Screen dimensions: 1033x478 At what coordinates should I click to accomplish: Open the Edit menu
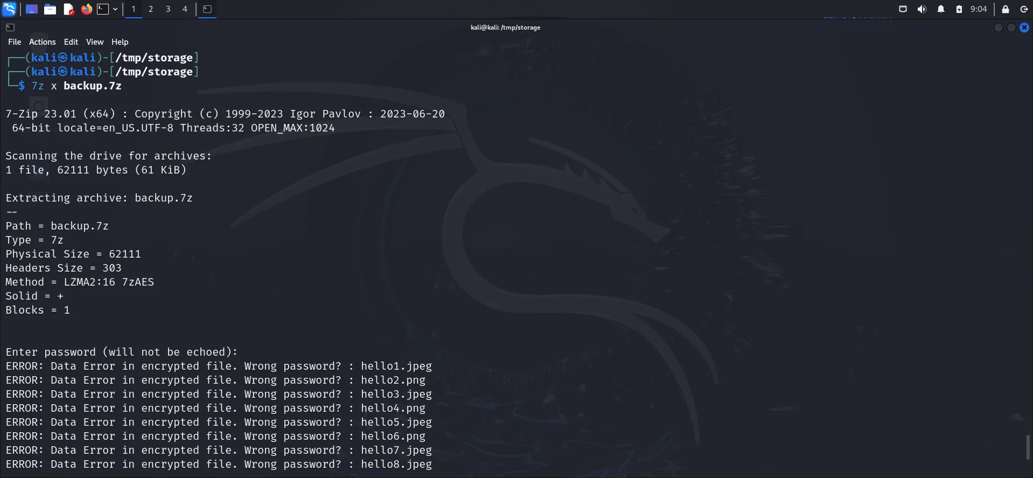[71, 42]
